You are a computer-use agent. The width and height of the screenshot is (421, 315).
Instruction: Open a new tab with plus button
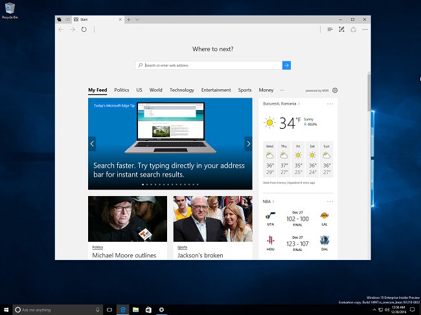click(129, 19)
